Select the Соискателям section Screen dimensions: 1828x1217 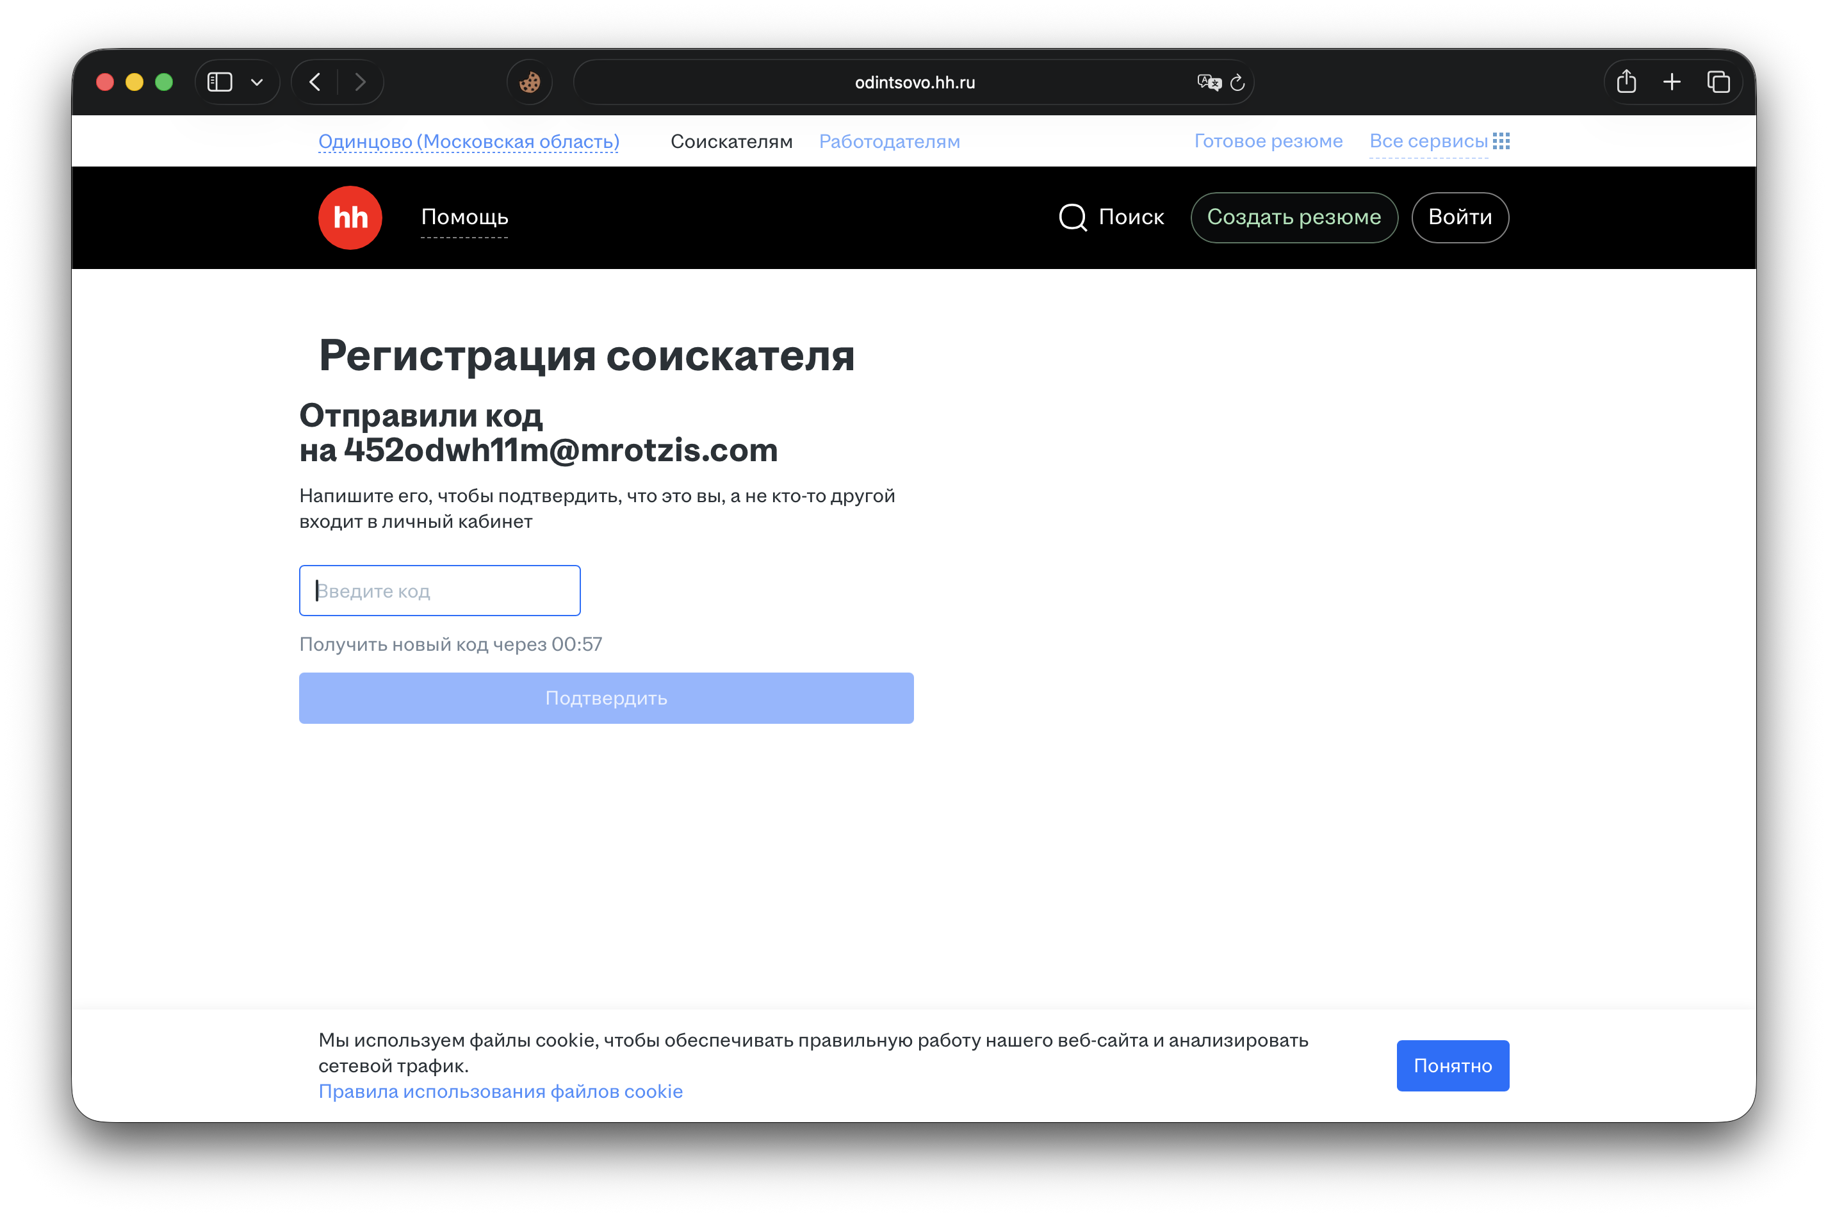(x=731, y=142)
